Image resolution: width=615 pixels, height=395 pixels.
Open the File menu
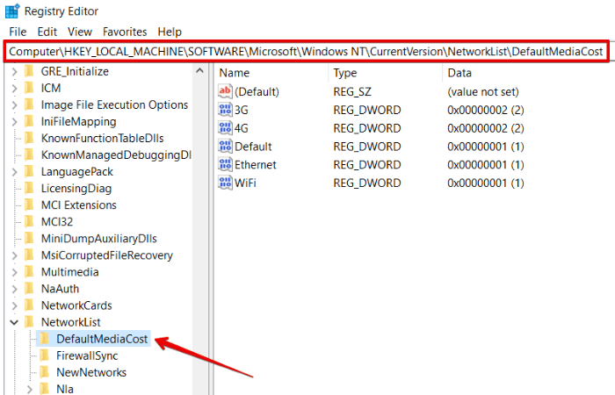[18, 32]
